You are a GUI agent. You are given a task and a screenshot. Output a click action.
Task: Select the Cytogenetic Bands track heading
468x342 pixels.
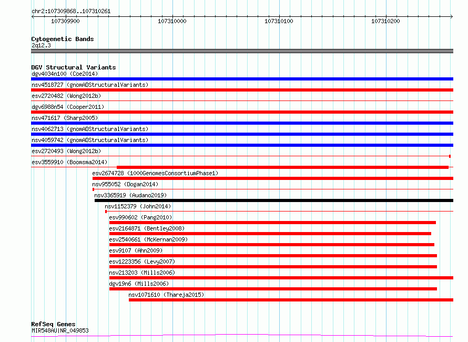(63, 39)
